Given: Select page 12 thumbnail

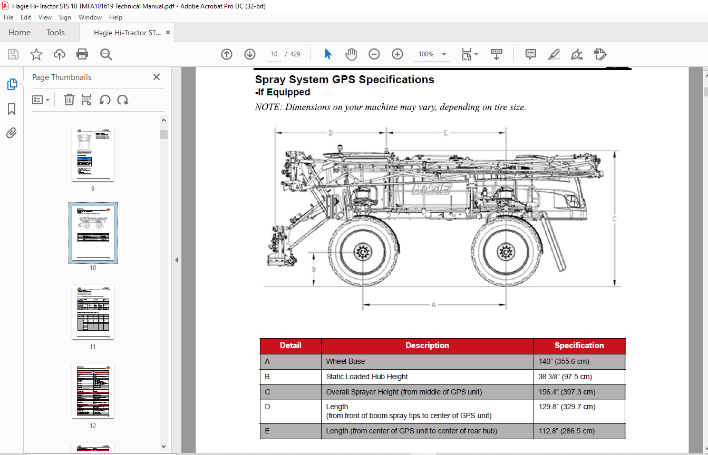Looking at the screenshot, I should pyautogui.click(x=93, y=391).
